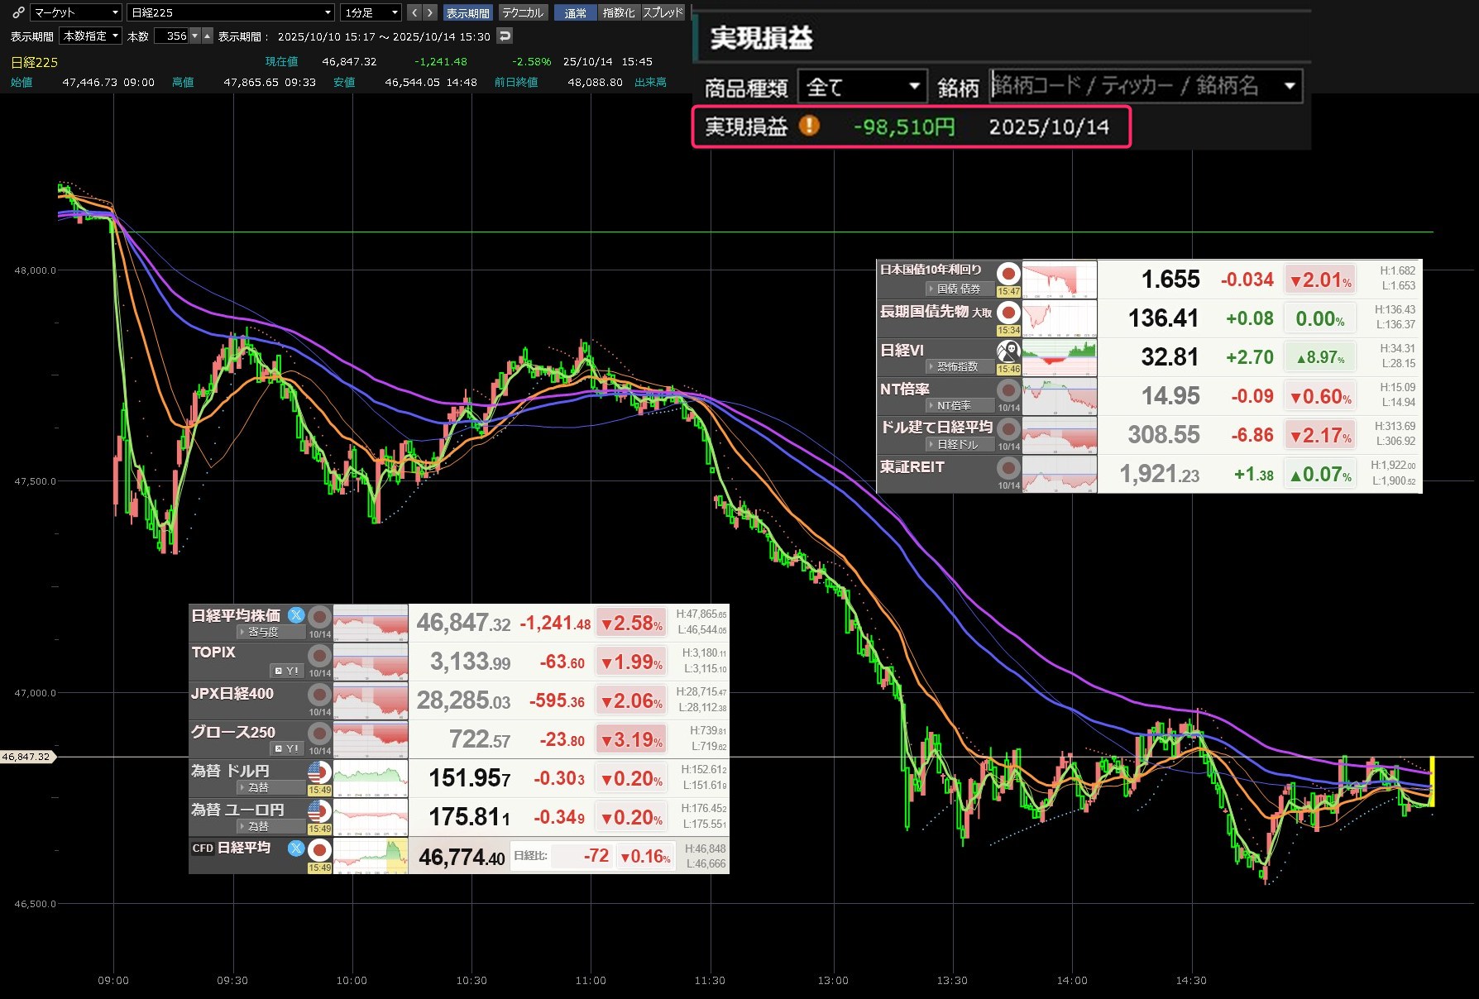
Task: Click the chain link icon in the toolbar
Action: point(18,12)
